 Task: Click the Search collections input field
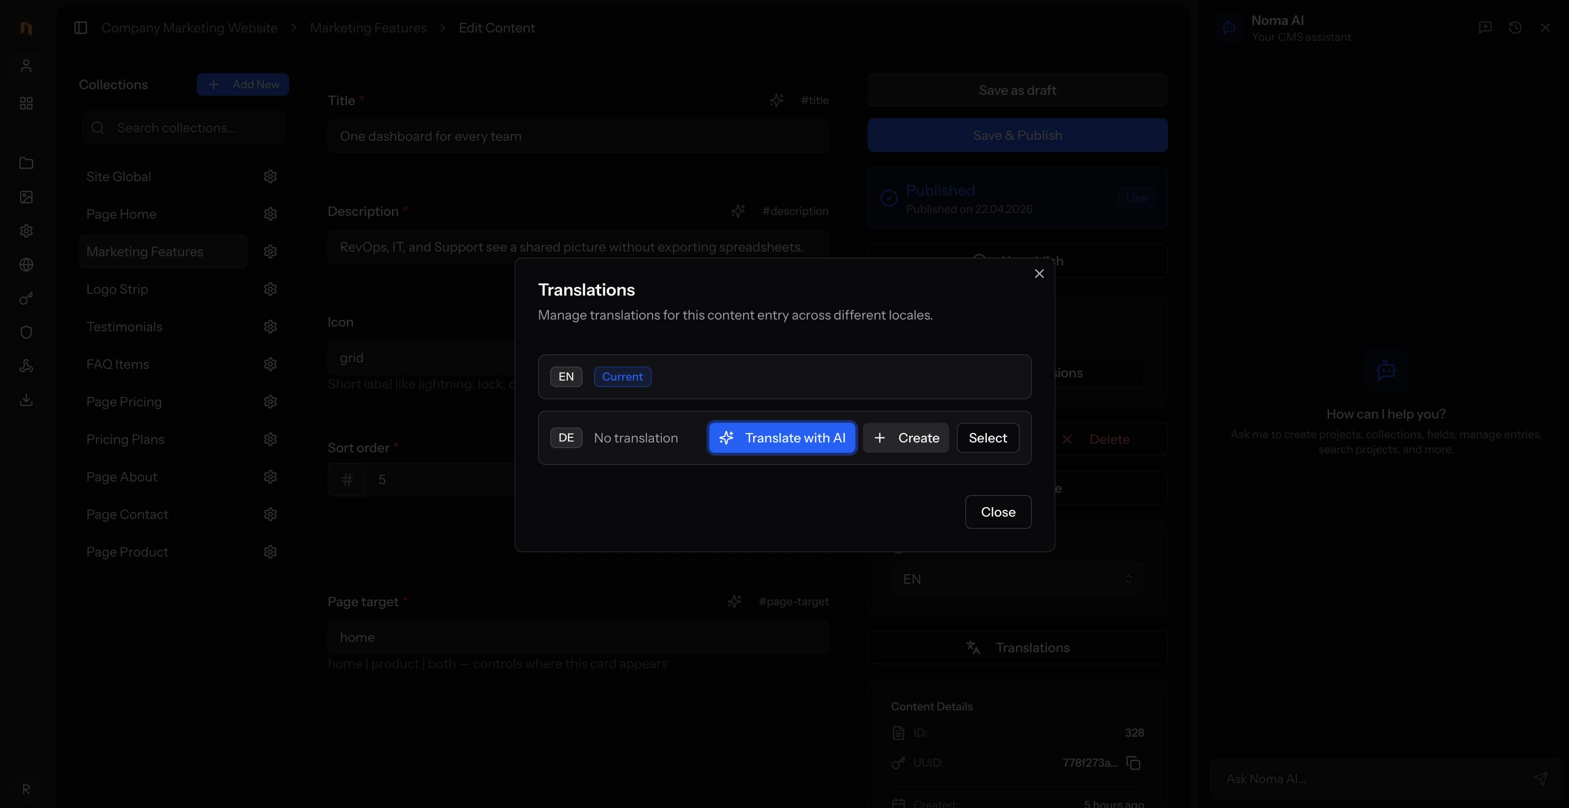(x=184, y=128)
